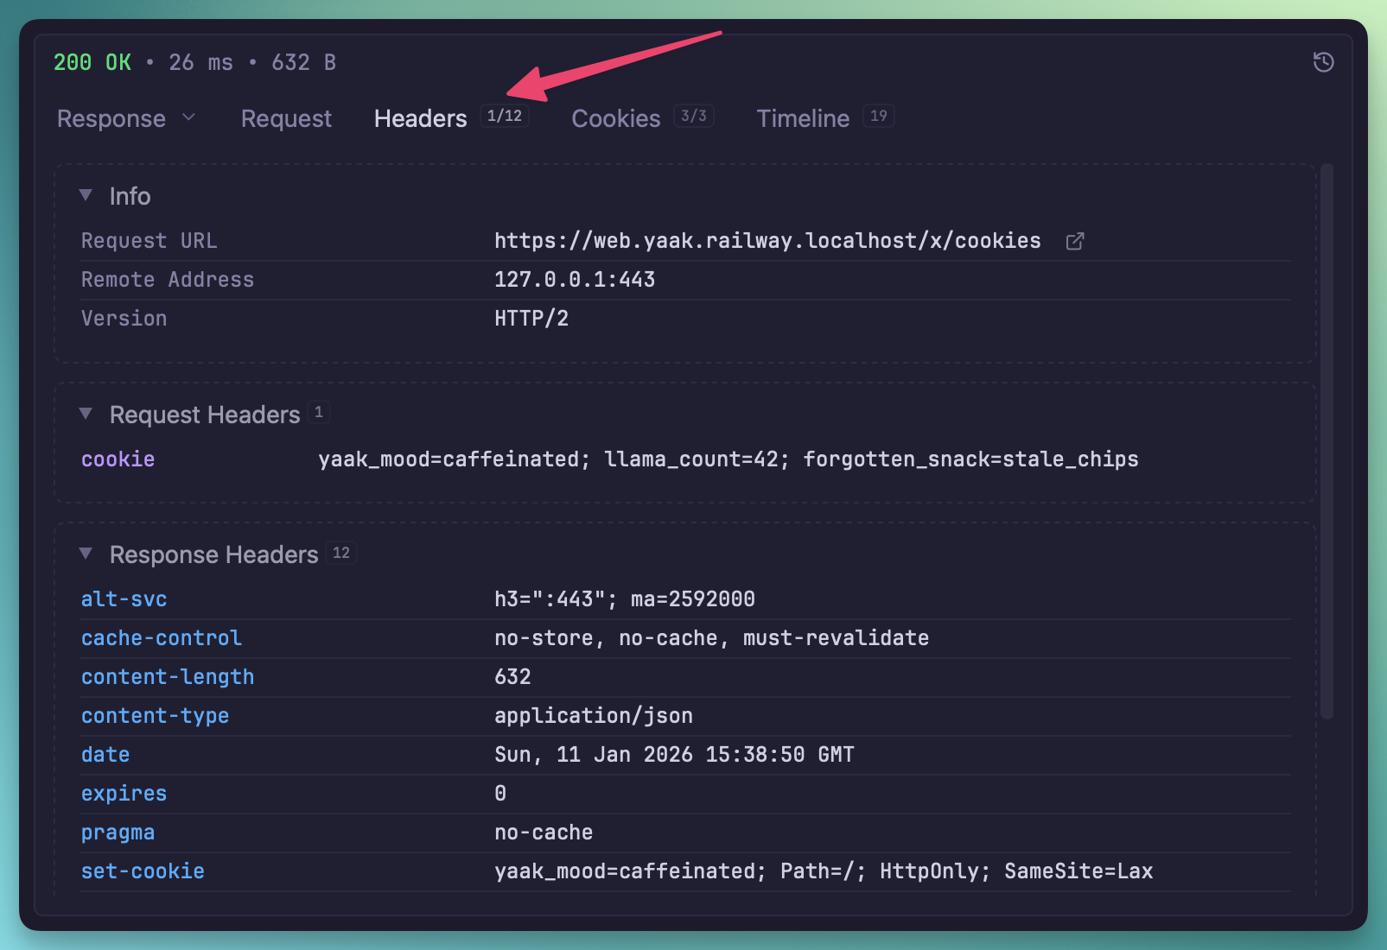Click the date header value
Image resolution: width=1387 pixels, height=950 pixels.
pyautogui.click(x=673, y=755)
